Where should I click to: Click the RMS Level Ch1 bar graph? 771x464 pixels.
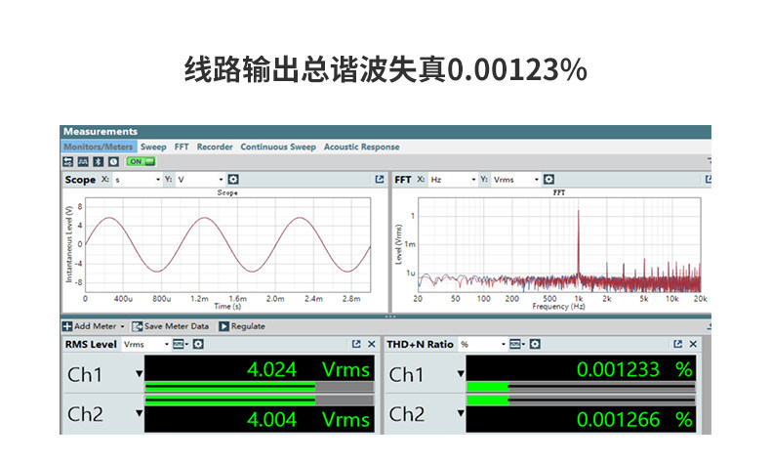pos(260,387)
